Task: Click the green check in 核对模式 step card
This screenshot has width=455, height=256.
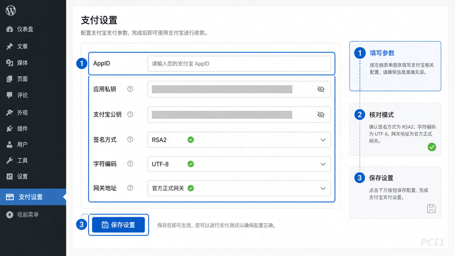Action: pos(432,147)
